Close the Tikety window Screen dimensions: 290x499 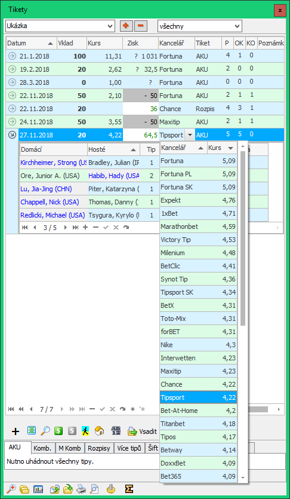pyautogui.click(x=280, y=10)
